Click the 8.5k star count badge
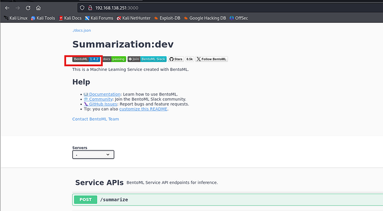Image resolution: width=383 pixels, height=211 pixels. [189, 59]
